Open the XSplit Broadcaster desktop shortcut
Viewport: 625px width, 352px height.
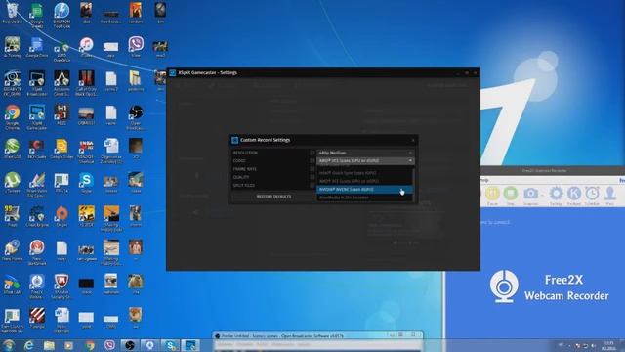(37, 82)
